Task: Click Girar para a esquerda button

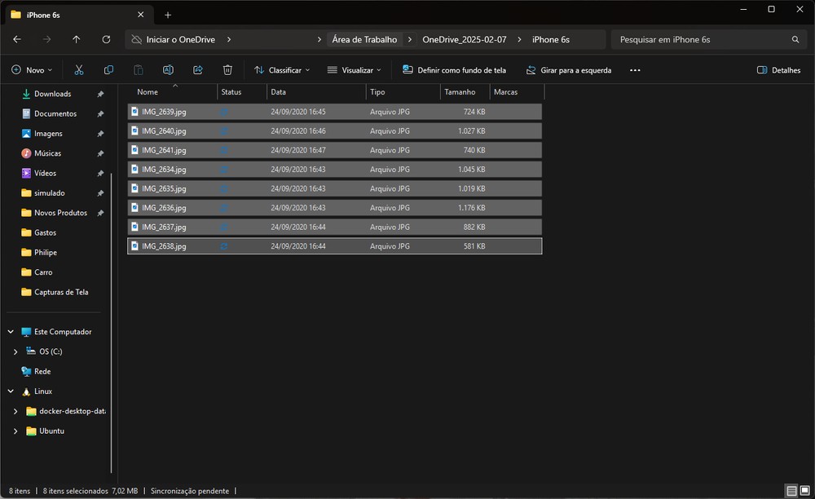Action: tap(568, 70)
